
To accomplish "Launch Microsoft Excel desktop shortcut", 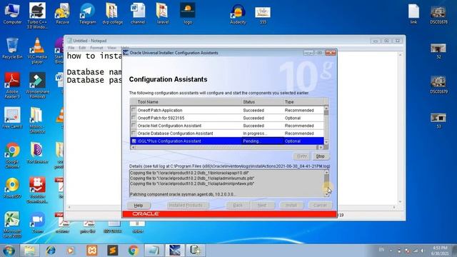I will click(x=12, y=225).
